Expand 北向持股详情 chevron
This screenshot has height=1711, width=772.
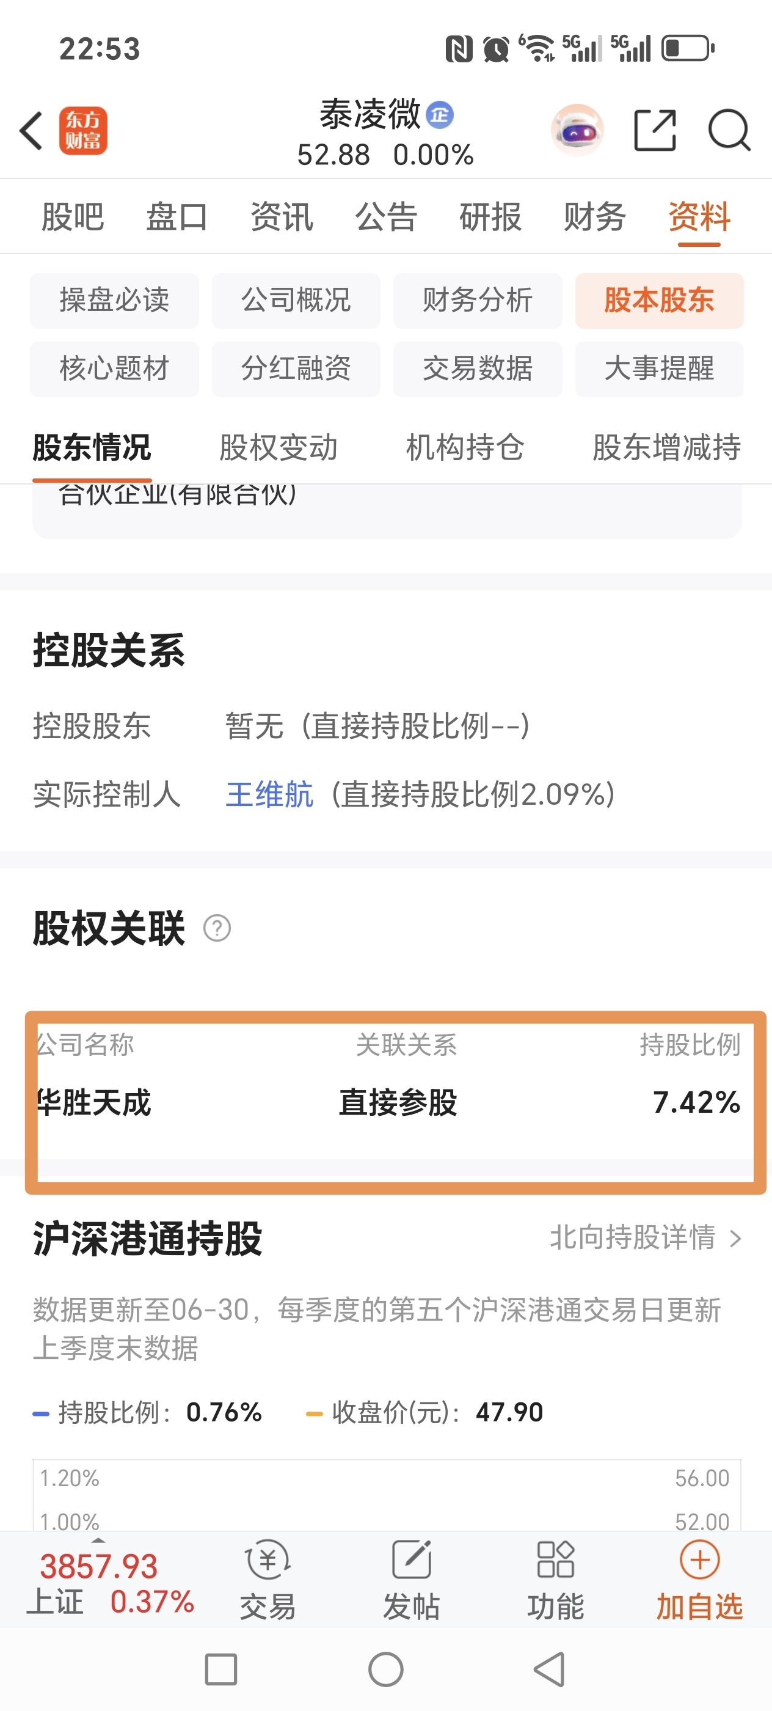click(735, 1239)
